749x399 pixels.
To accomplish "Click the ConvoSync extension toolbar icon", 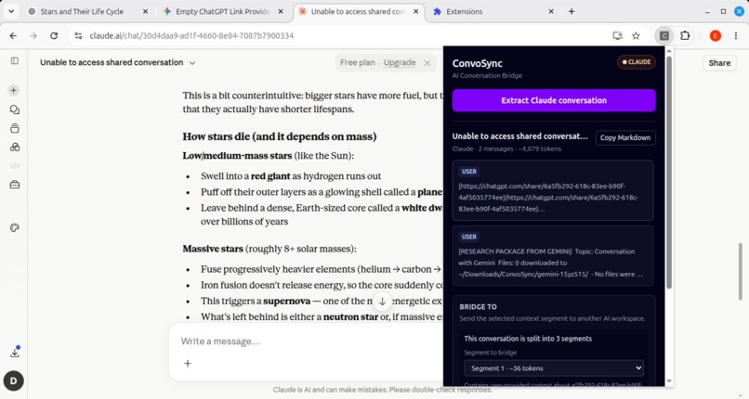I will pos(664,36).
